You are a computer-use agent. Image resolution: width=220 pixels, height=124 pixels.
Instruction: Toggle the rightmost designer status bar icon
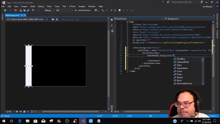point(32,112)
